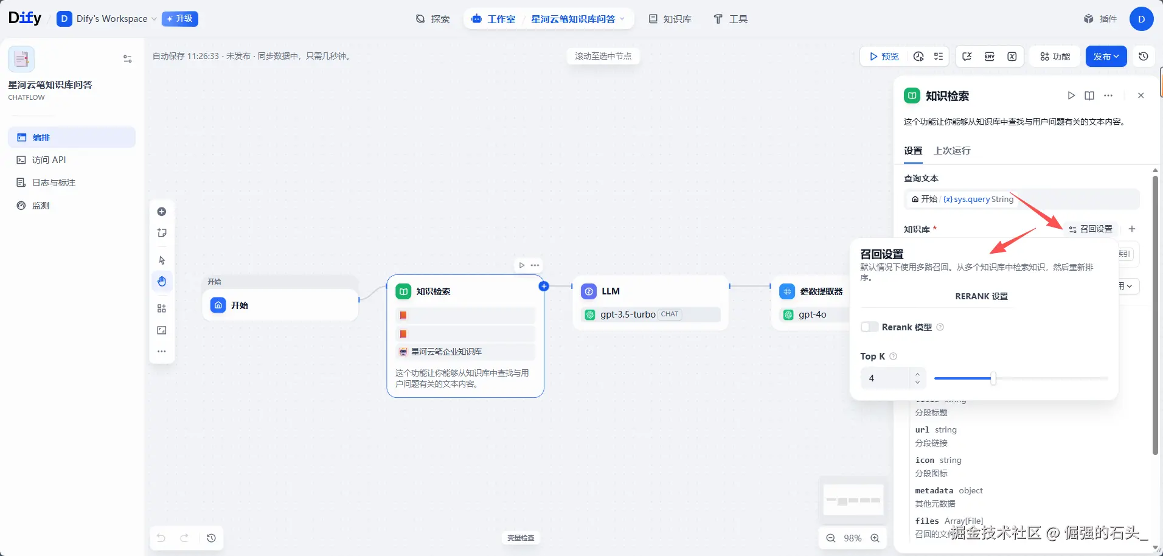The height and width of the screenshot is (556, 1163).
Task: Add a new node with the plus tool
Action: click(x=162, y=212)
